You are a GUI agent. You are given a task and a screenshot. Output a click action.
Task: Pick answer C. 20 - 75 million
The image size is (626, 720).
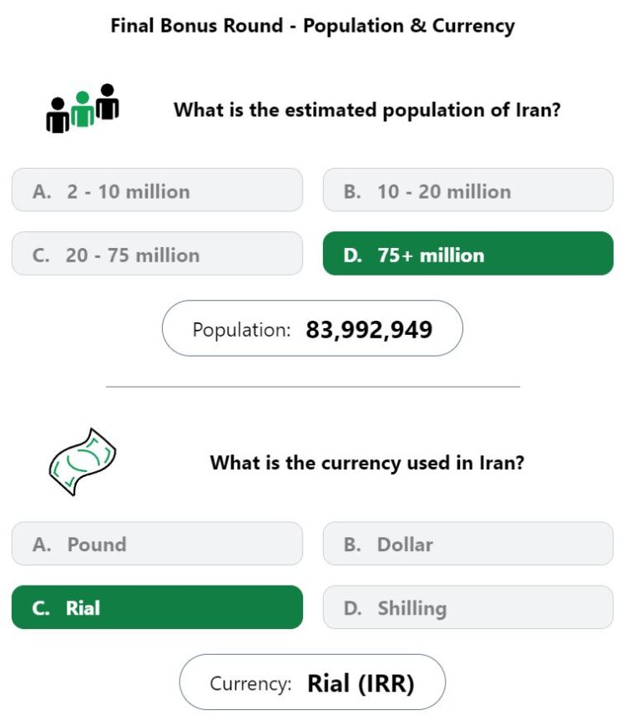coord(157,254)
